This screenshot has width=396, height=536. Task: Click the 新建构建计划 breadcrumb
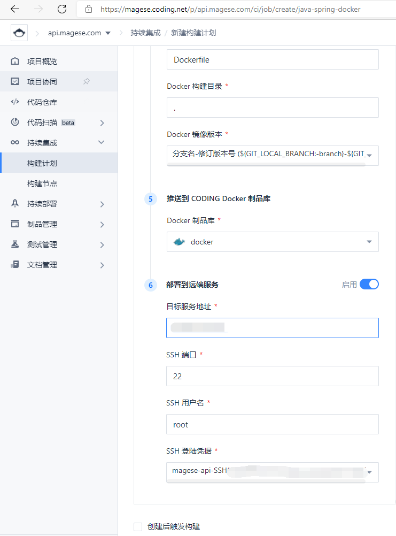[193, 33]
